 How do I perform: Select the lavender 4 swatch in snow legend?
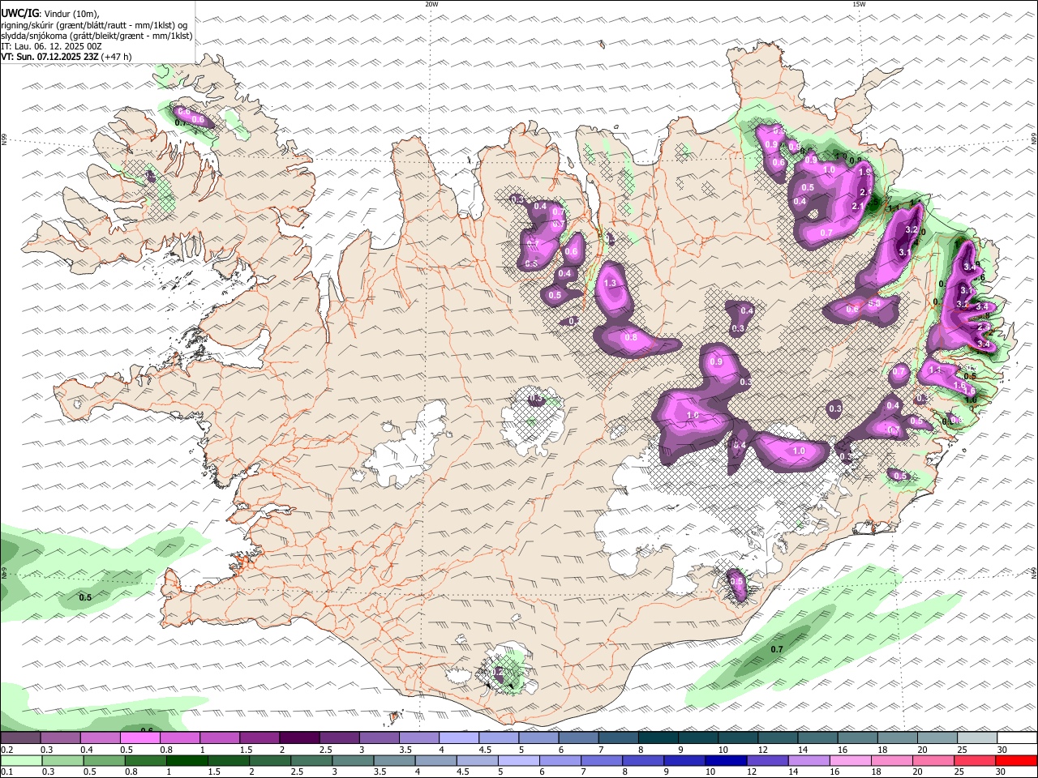click(x=457, y=738)
